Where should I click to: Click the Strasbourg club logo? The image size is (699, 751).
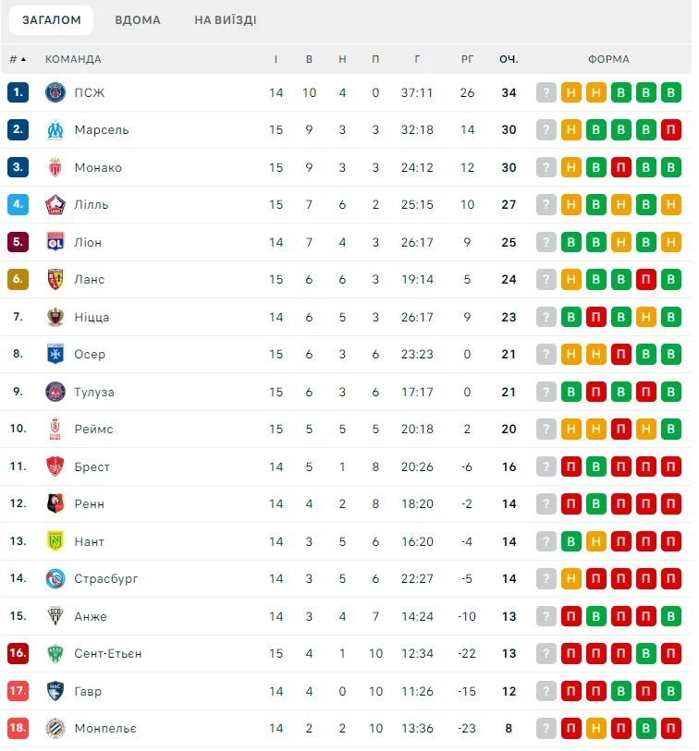[55, 579]
